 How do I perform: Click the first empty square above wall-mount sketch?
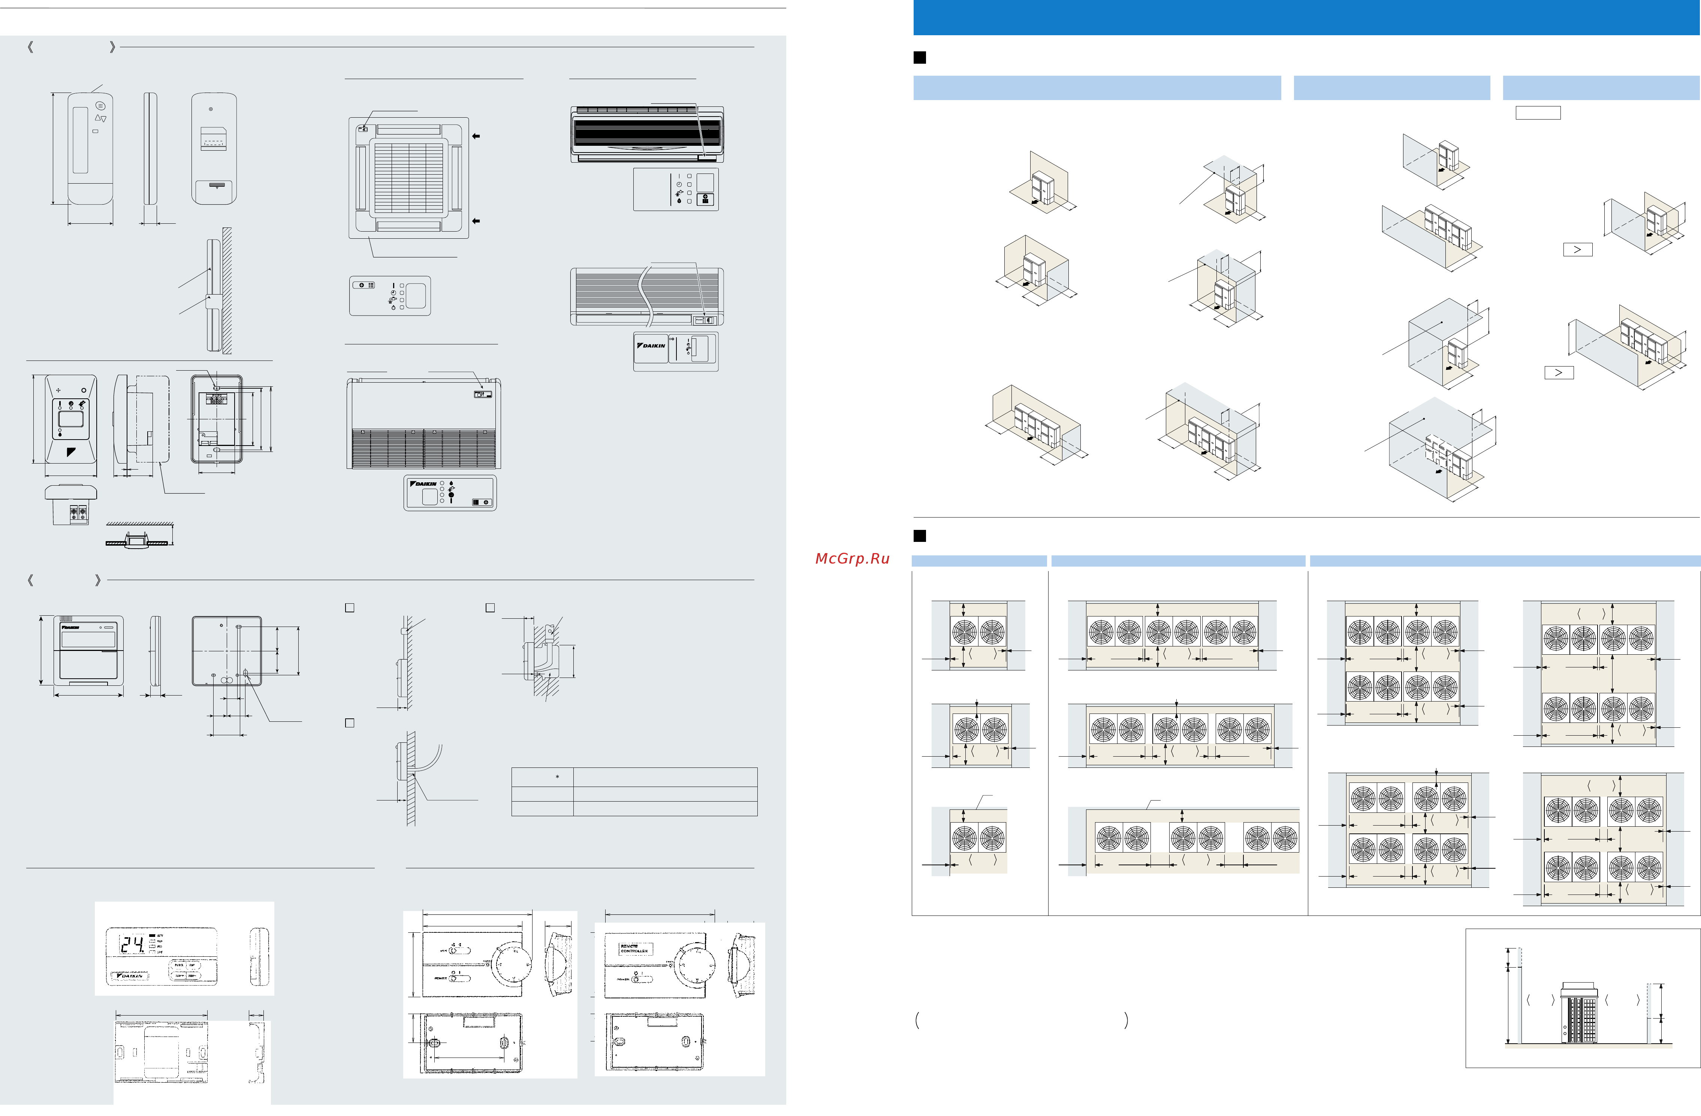[x=350, y=608]
